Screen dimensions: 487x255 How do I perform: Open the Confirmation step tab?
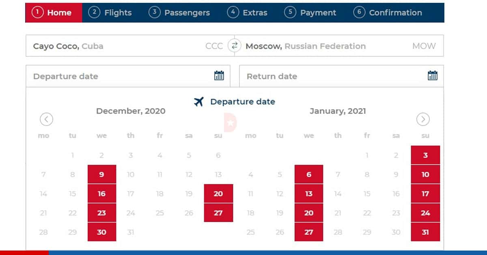[388, 13]
